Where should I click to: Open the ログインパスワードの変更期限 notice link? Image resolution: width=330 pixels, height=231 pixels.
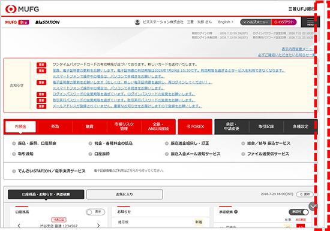click(124, 94)
